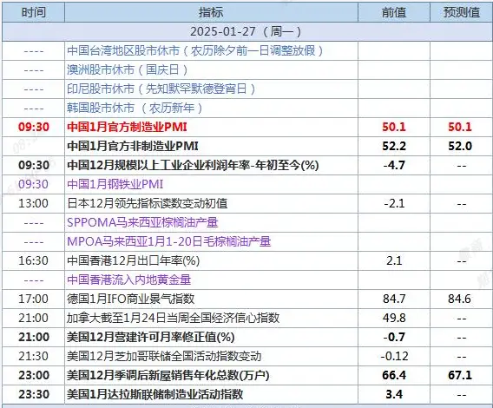Select 中国12月规模以上工业企业利润年率 row
493x408 pixels.
(246, 165)
